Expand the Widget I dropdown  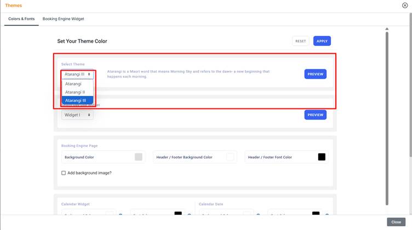(77, 115)
